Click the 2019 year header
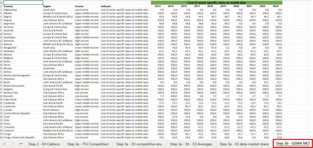 223,6
